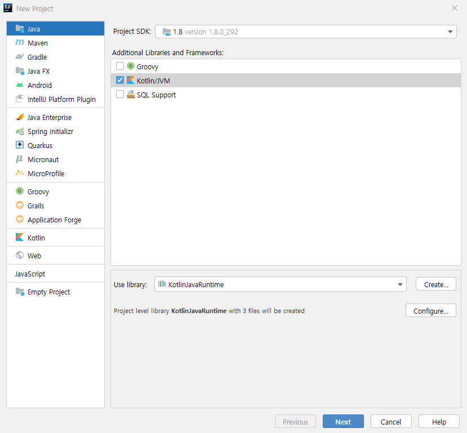Pick Empty Project type

coord(55,292)
